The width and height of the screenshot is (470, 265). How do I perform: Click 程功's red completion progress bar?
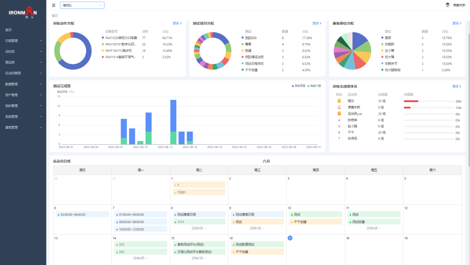coord(411,101)
